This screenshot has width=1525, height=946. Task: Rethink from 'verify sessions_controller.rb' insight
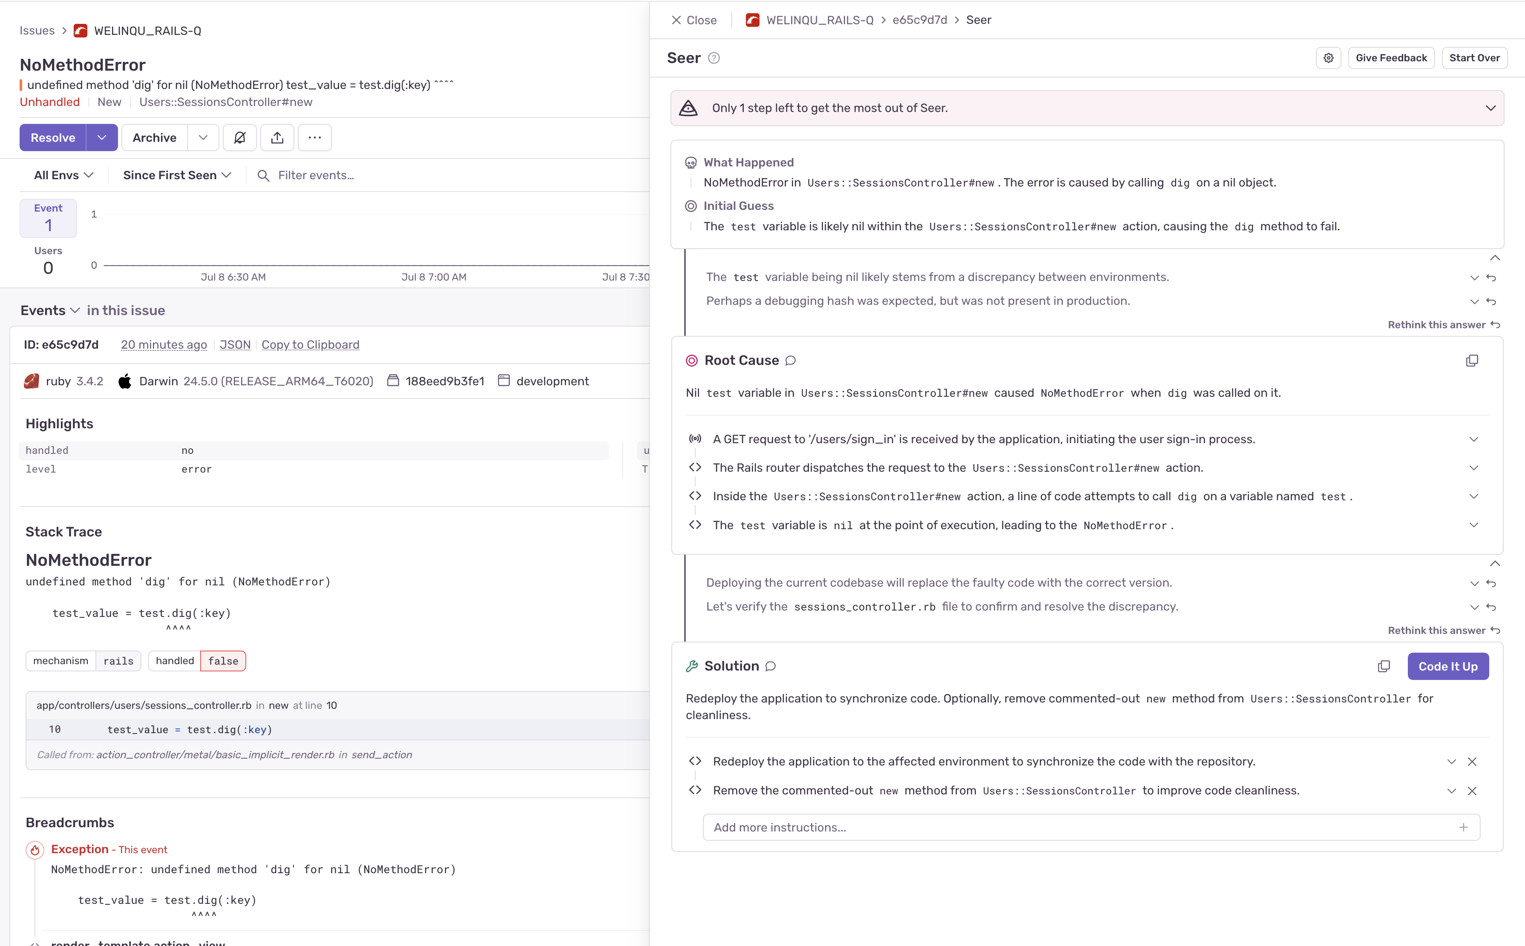(1491, 608)
